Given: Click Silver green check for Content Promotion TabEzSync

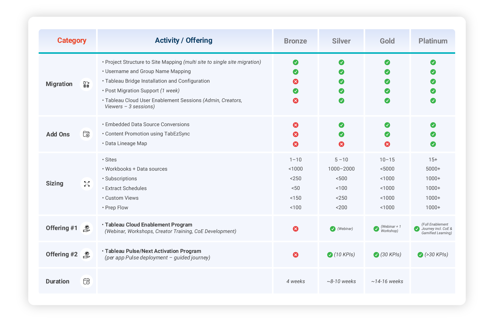Looking at the screenshot, I should tap(341, 134).
